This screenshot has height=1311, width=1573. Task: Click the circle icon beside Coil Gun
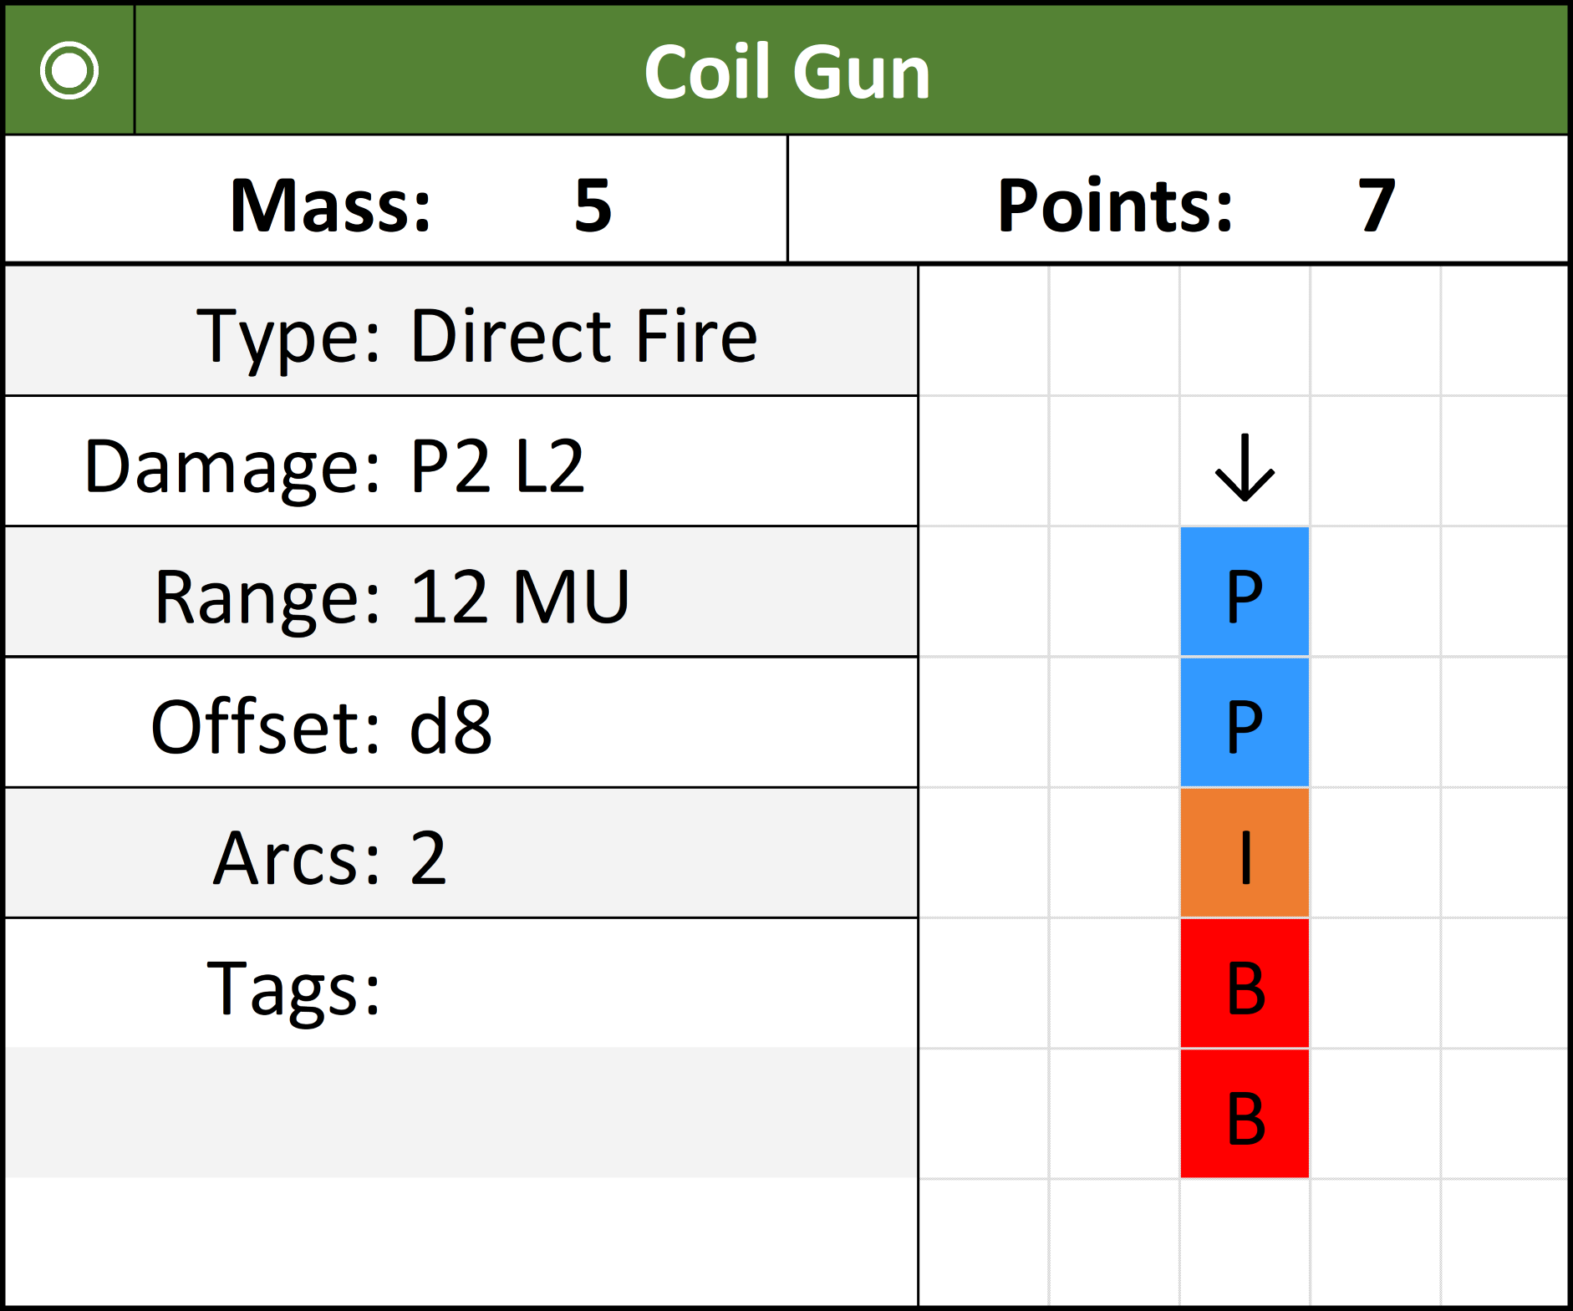coord(69,71)
